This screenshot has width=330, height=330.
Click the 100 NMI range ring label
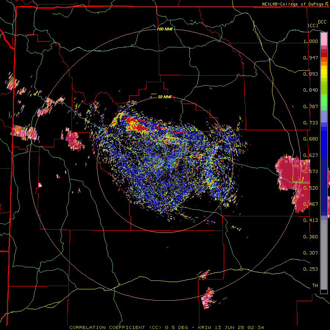point(165,29)
